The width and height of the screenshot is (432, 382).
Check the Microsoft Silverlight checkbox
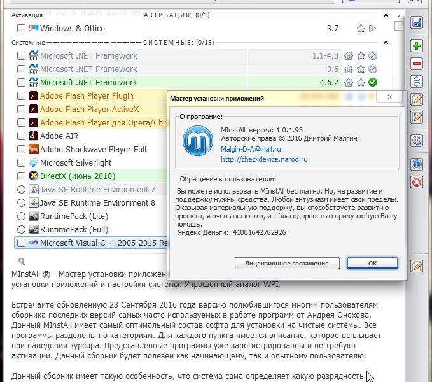coord(21,162)
